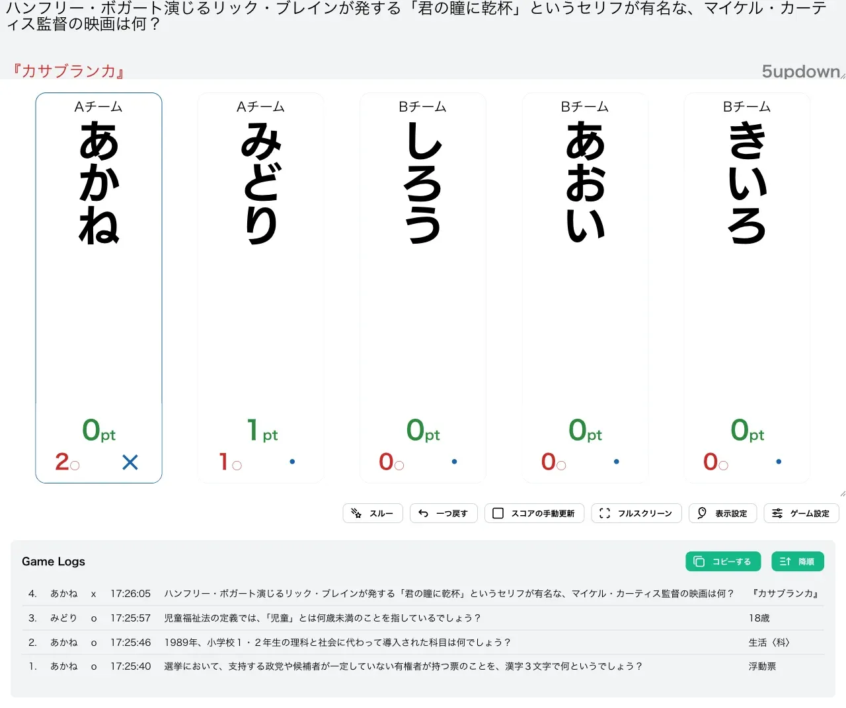Click log row 4 answer 『カサブランカ』
Viewport: 846px width, 708px height.
click(x=786, y=594)
